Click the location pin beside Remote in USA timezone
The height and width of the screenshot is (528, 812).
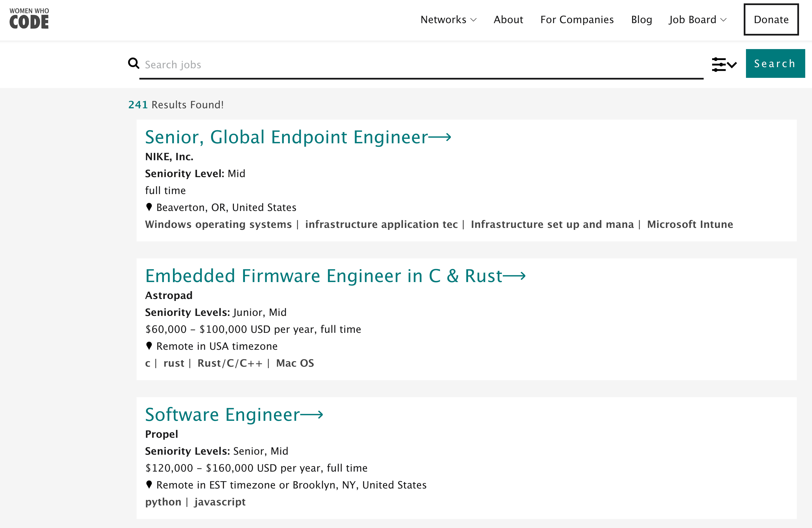(149, 346)
